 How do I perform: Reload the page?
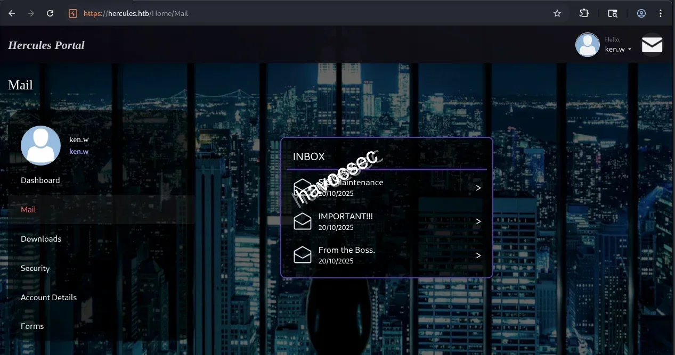50,13
